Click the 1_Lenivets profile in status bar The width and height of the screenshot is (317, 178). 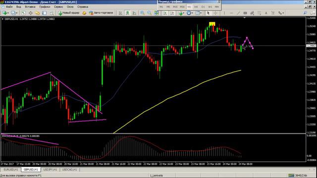tap(157, 176)
